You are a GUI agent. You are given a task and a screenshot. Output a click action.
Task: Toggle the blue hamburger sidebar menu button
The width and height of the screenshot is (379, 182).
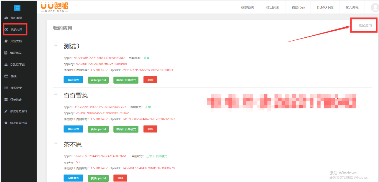[17, 8]
